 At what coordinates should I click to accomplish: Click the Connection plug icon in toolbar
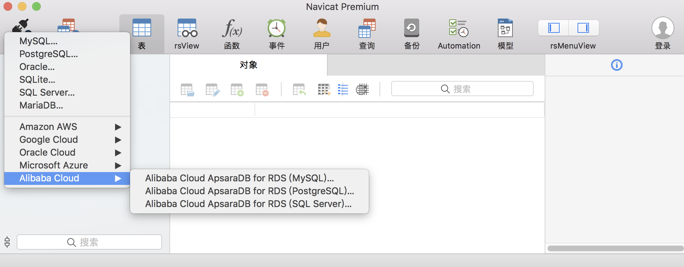(x=21, y=26)
